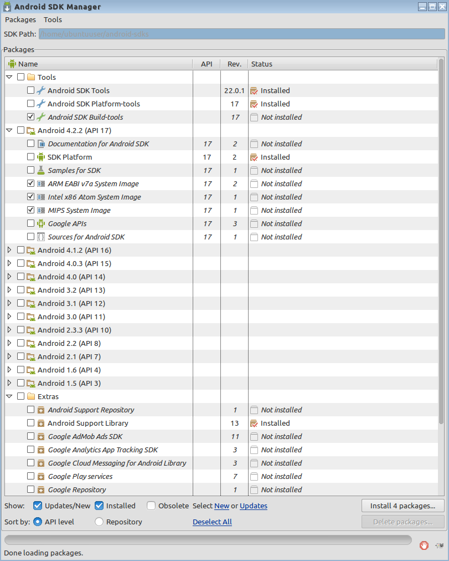The width and height of the screenshot is (449, 561).
Task: Enable the Obsolete show filter
Action: [151, 506]
